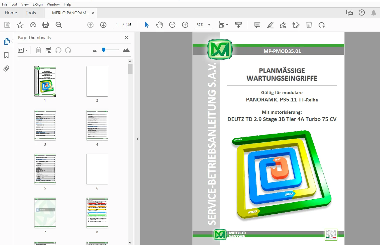Reduce thumbnail size with small mountain icon
Image resolution: width=380 pixels, height=245 pixels.
point(94,51)
